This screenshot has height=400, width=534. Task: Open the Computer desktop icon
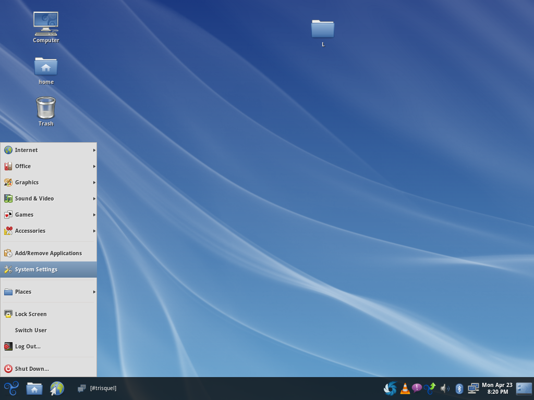coord(46,25)
